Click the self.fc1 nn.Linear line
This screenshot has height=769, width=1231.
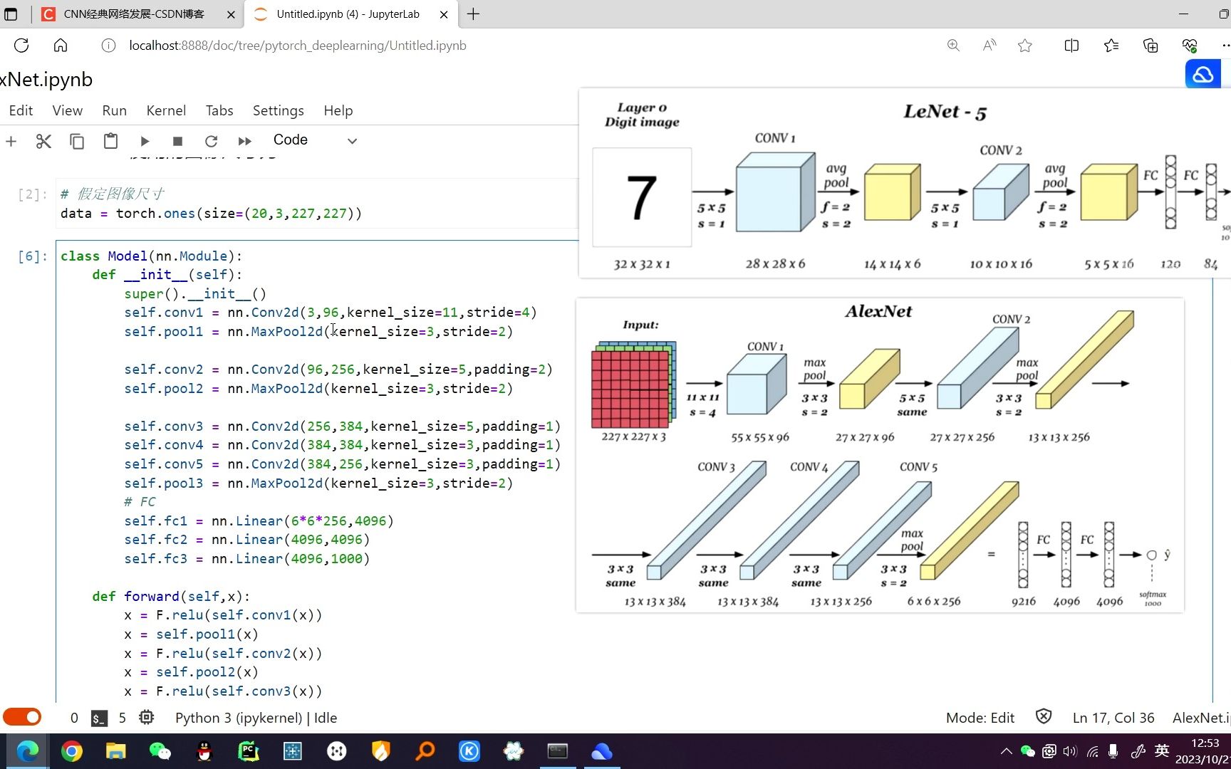point(259,521)
